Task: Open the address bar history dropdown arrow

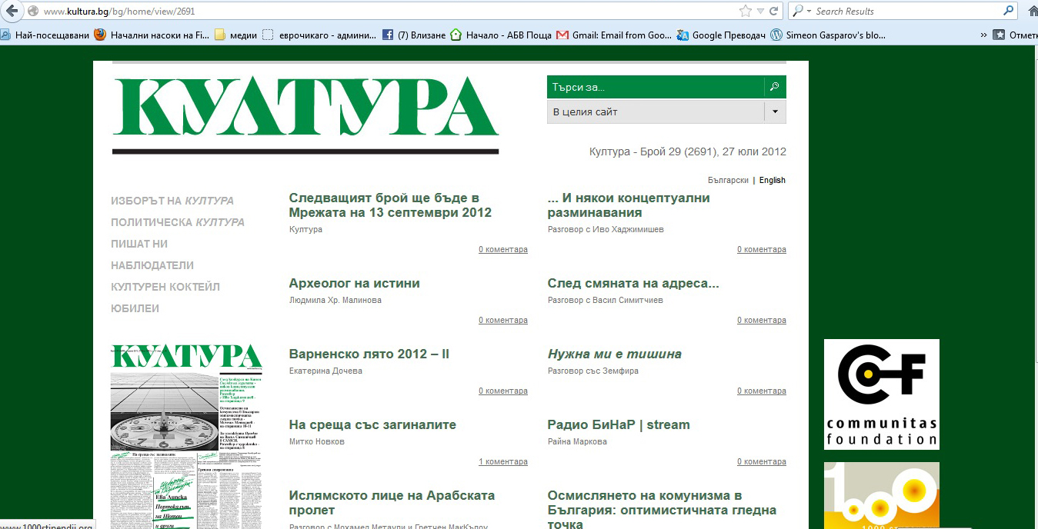Action: point(760,11)
